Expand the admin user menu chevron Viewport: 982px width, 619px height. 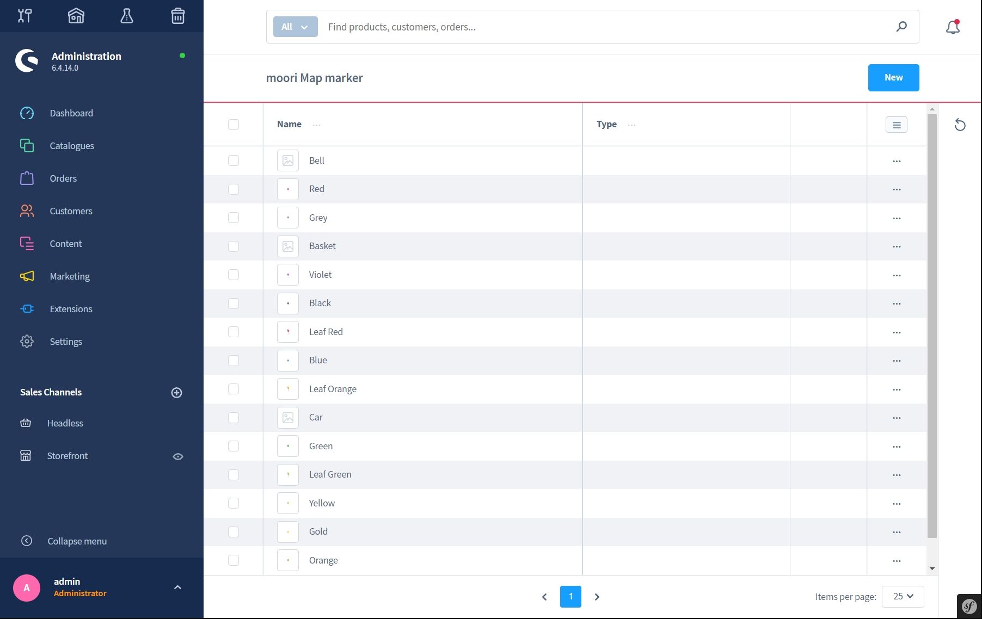[x=177, y=587]
